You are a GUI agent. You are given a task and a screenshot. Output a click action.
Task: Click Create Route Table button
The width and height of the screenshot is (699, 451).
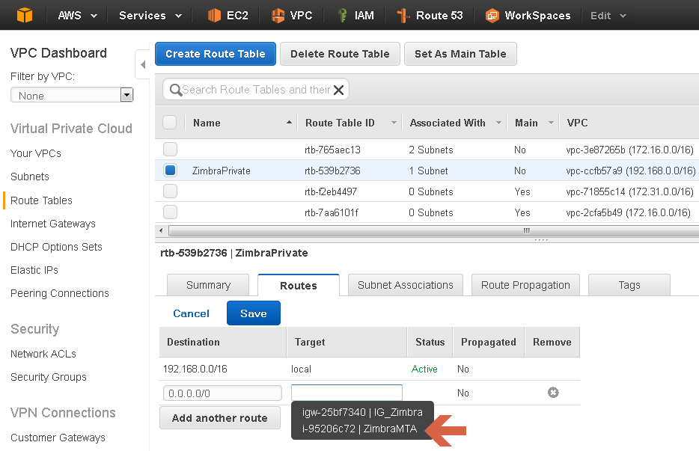coord(216,54)
